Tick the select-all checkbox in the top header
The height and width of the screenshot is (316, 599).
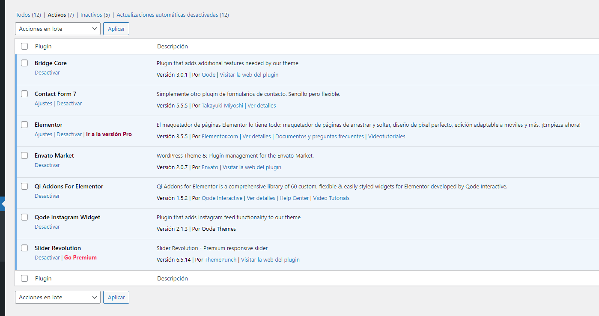pyautogui.click(x=24, y=46)
